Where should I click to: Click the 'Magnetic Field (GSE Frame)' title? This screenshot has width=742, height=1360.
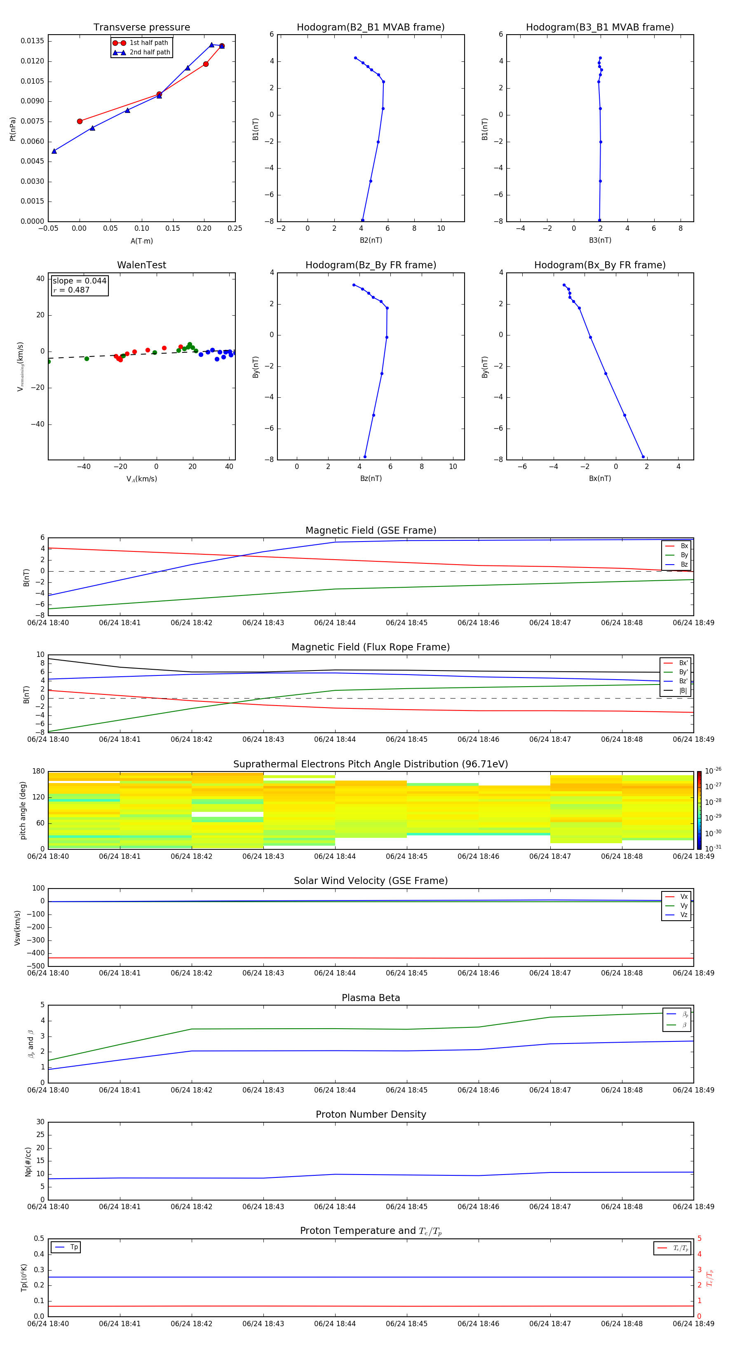click(371, 530)
